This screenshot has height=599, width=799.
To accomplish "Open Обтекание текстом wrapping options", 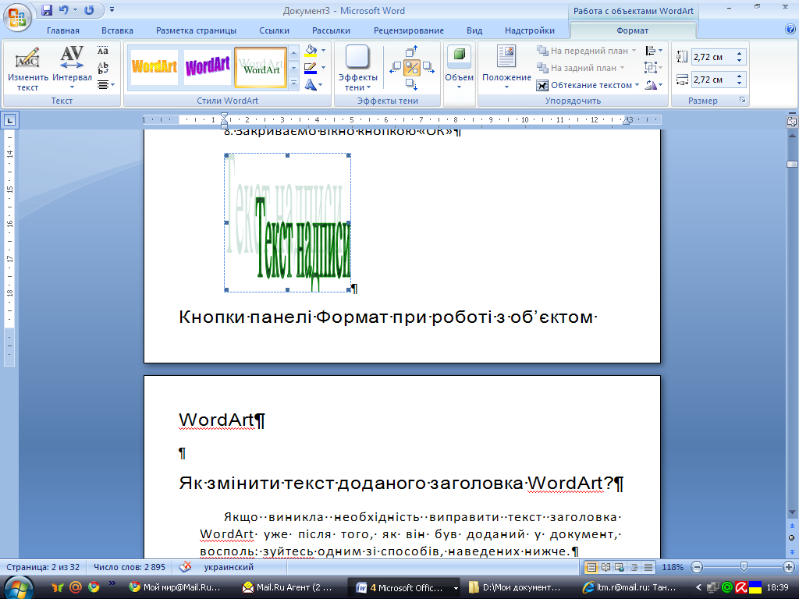I will coord(588,85).
